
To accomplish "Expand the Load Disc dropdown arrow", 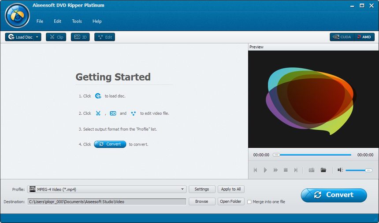I will pyautogui.click(x=37, y=37).
